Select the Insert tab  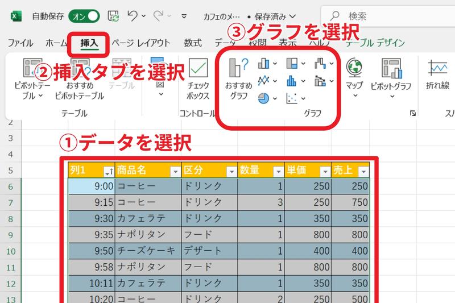89,43
